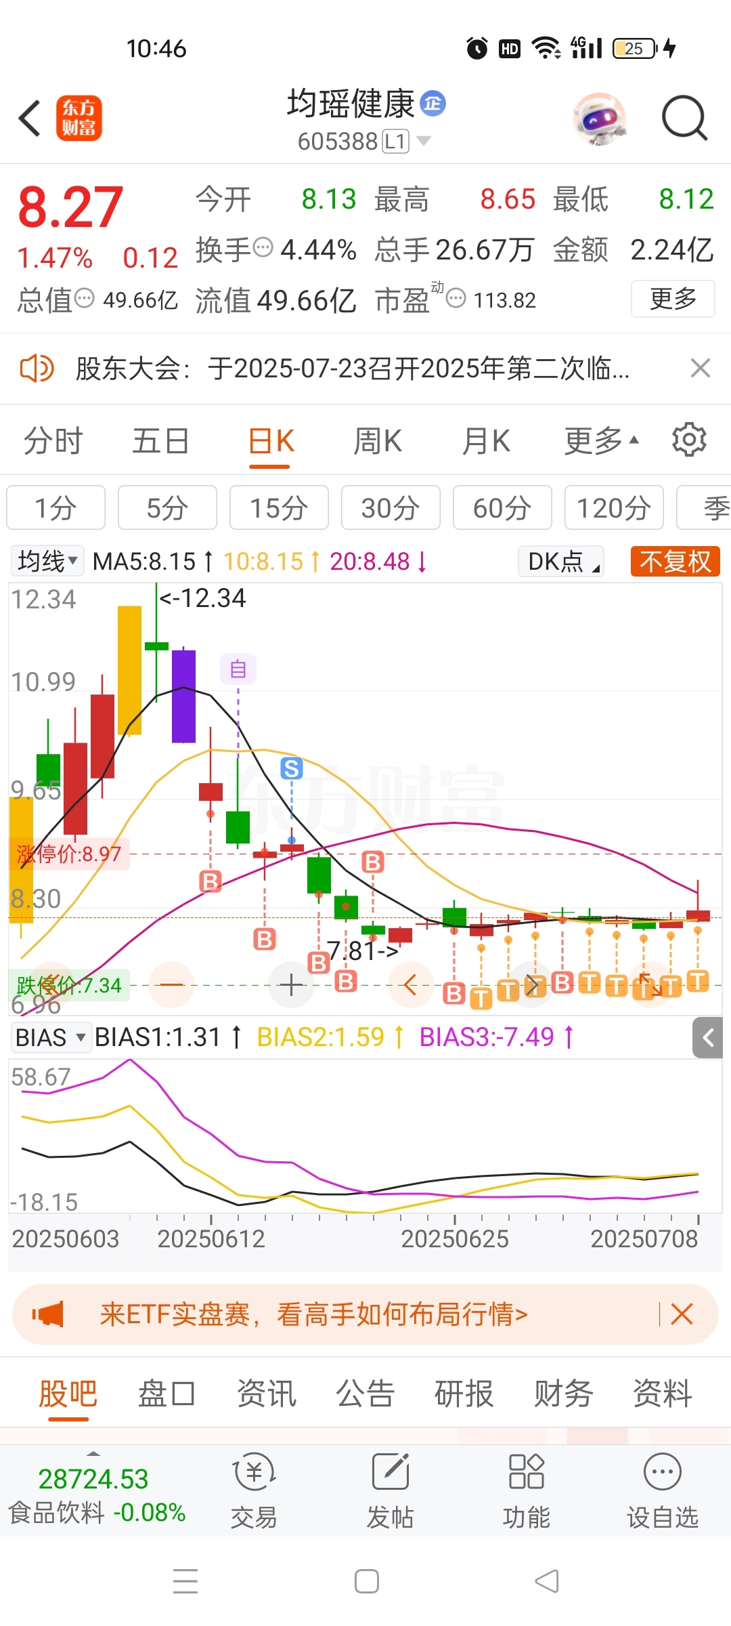This screenshot has width=731, height=1626.
Task: Switch to the 五日 chart tab
Action: point(160,442)
